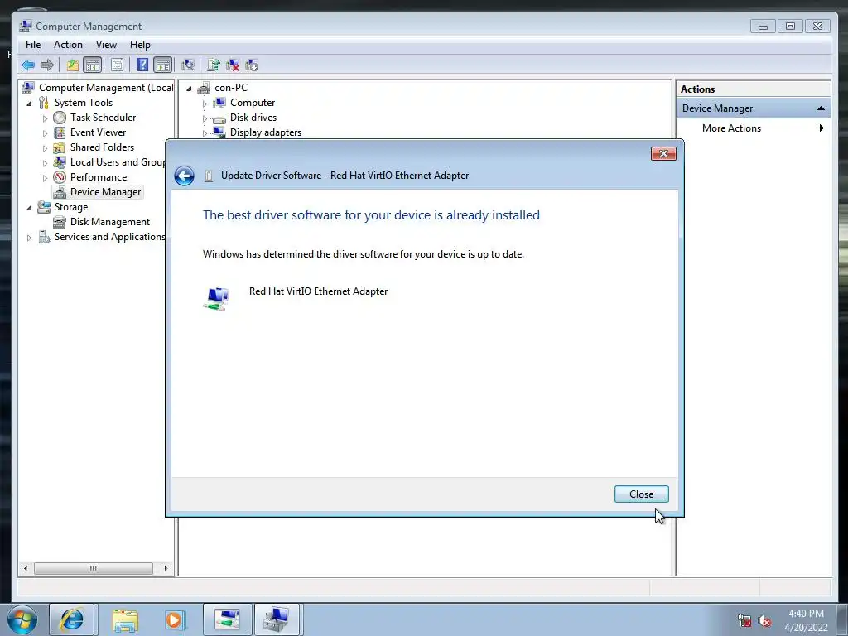The image size is (848, 636).
Task: Expand the Computer device category
Action: point(205,104)
